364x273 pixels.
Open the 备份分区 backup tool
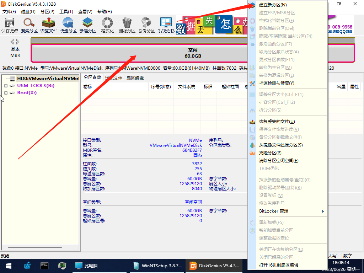pos(146,25)
